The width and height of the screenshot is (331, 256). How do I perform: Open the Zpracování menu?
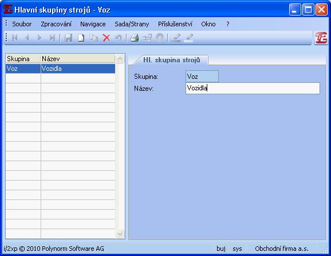(56, 24)
